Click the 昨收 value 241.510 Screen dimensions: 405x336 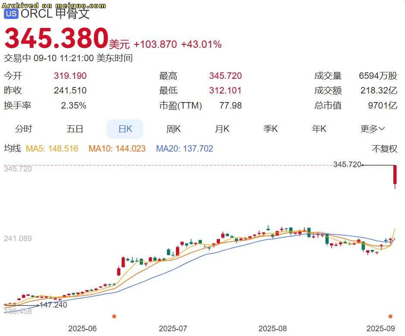click(x=70, y=90)
